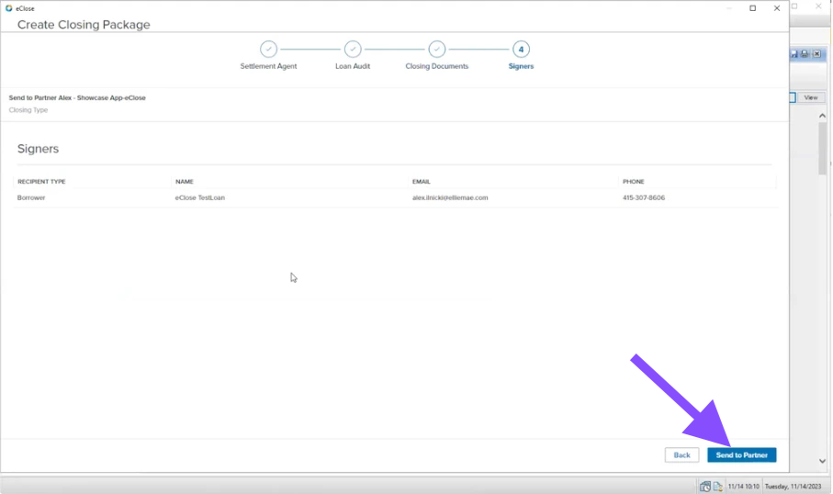
Task: Click the save icon in background window
Action: [x=794, y=53]
